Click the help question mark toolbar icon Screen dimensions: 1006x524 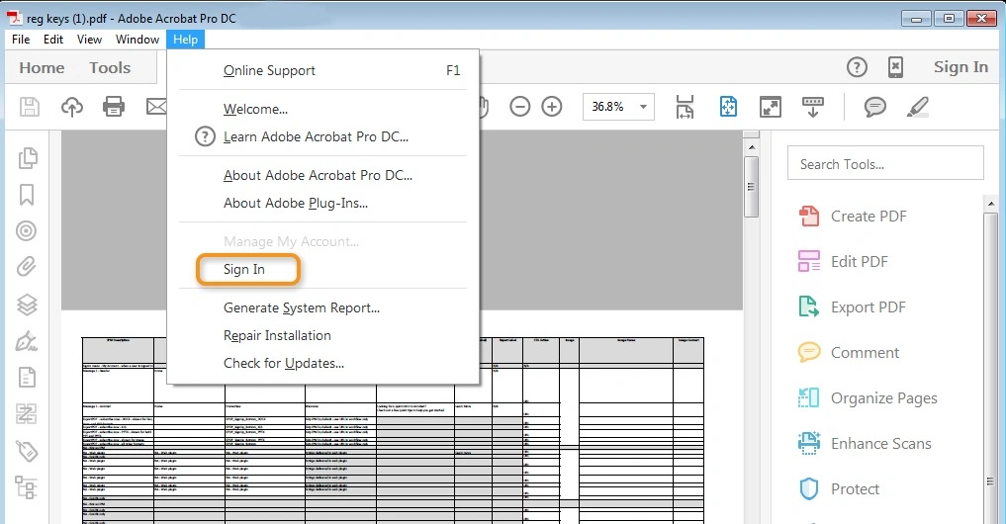[x=858, y=66]
